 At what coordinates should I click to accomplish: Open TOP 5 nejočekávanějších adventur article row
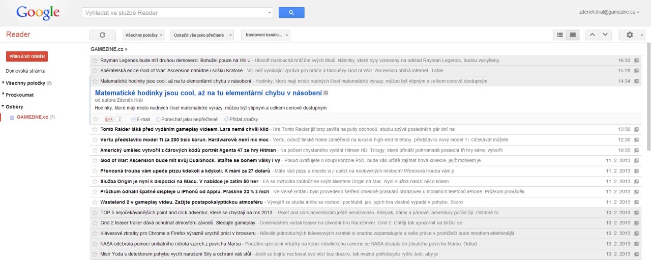point(365,212)
